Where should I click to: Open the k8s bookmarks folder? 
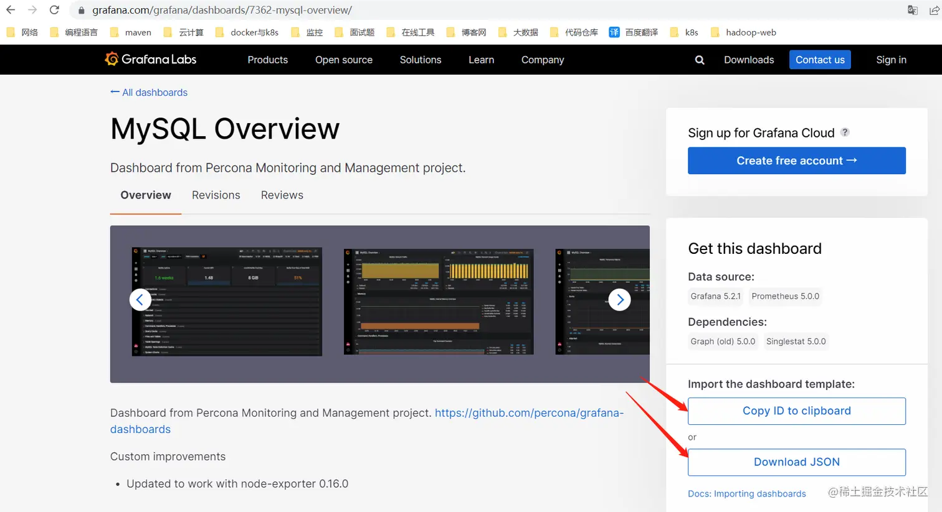coord(684,32)
